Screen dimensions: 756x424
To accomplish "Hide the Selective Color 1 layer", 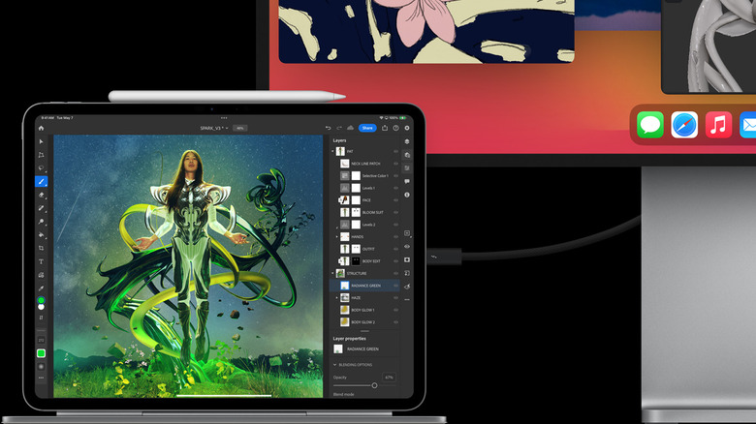I will [395, 176].
